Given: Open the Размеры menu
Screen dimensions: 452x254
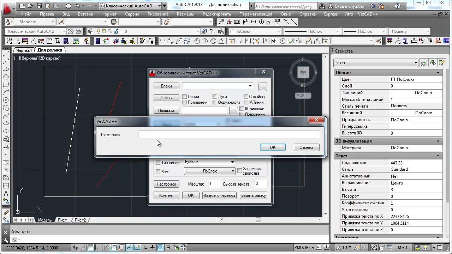Looking at the screenshot, I should coord(185,14).
